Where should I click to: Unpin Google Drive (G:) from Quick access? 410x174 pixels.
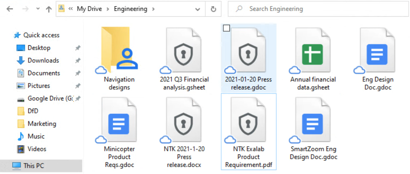pyautogui.click(x=78, y=98)
